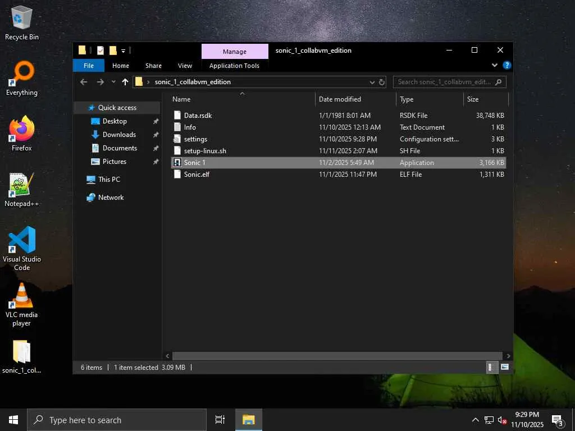Screen dimensions: 575x431
Task: Open Task View from the taskbar
Action: 220,420
